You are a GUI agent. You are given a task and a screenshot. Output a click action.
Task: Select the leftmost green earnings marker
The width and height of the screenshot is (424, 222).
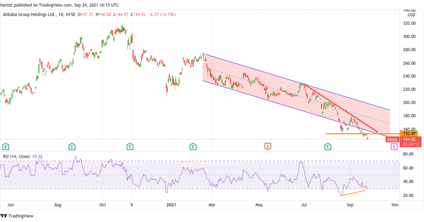click(x=5, y=146)
